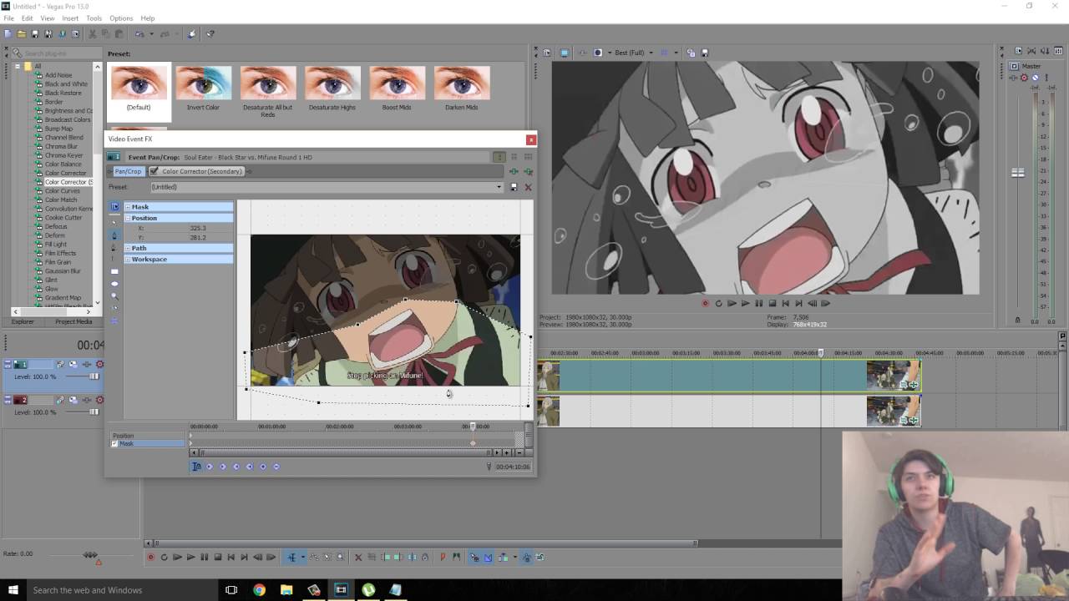Expand the Path property group
Screen dimensions: 1069x601
click(128, 248)
